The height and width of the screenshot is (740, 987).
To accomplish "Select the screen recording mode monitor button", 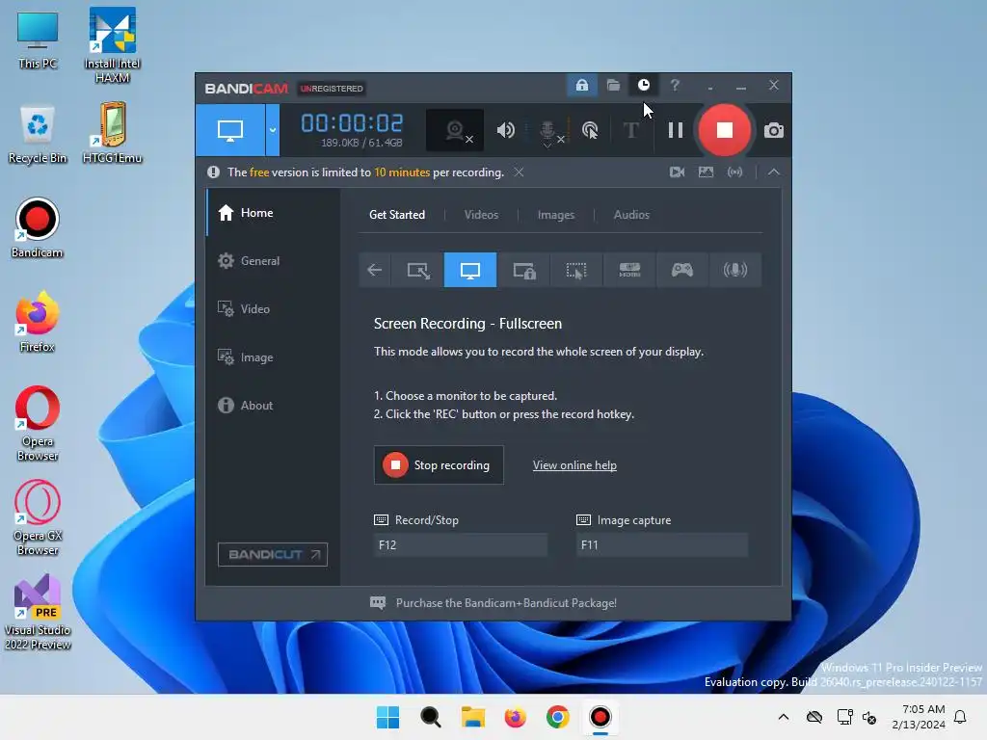I will point(230,130).
